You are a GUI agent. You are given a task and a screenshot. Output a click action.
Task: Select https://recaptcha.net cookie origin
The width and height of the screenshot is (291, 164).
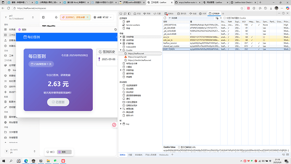click(x=137, y=57)
